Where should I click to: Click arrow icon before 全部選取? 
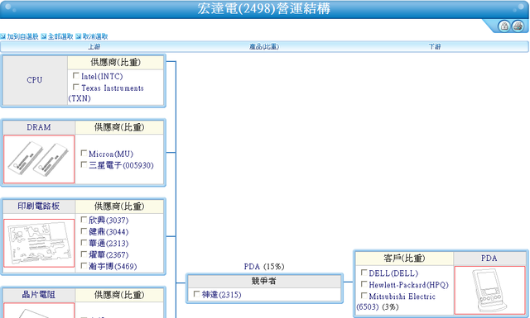(44, 36)
